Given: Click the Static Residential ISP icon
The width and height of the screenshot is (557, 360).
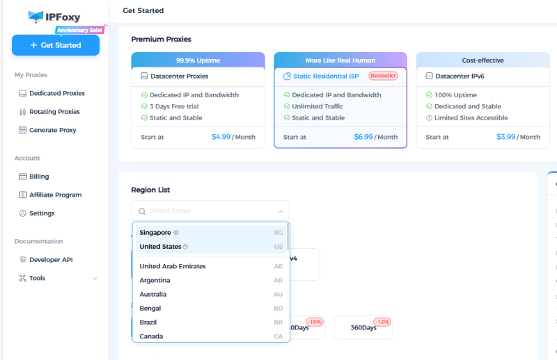Looking at the screenshot, I should tap(287, 76).
